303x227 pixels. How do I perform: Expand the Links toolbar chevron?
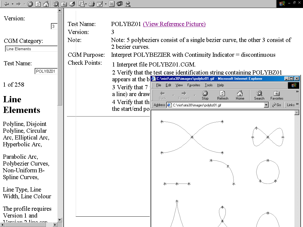(x=297, y=105)
